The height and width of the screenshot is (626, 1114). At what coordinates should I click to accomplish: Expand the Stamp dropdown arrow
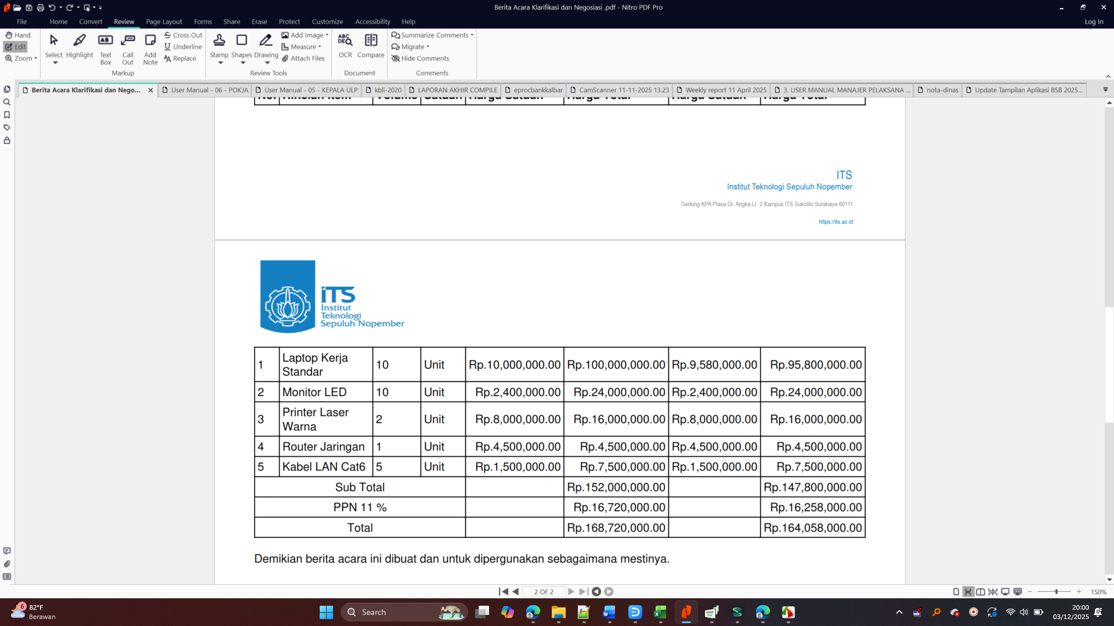[x=220, y=63]
